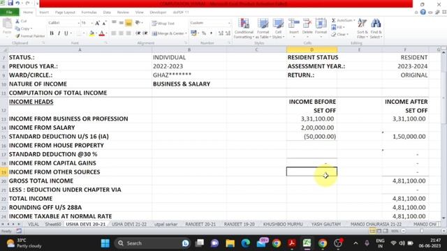
Task: Open the font name Calibri dropdown
Action: (78, 23)
